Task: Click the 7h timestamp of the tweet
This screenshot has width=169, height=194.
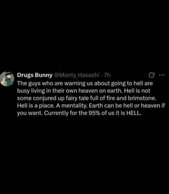Action: click(107, 75)
